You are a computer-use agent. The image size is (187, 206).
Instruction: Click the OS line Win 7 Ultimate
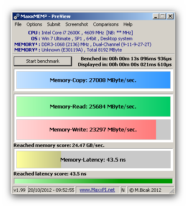point(82,39)
